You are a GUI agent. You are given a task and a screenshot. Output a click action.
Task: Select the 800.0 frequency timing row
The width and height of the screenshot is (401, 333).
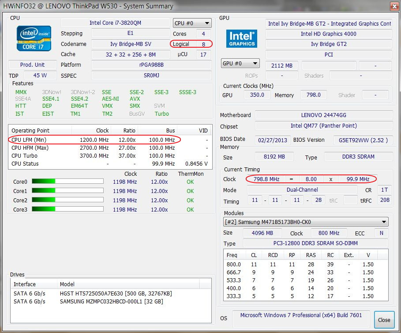306,265
